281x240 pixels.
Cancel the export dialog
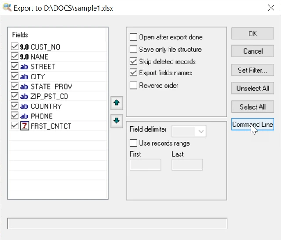tap(252, 51)
